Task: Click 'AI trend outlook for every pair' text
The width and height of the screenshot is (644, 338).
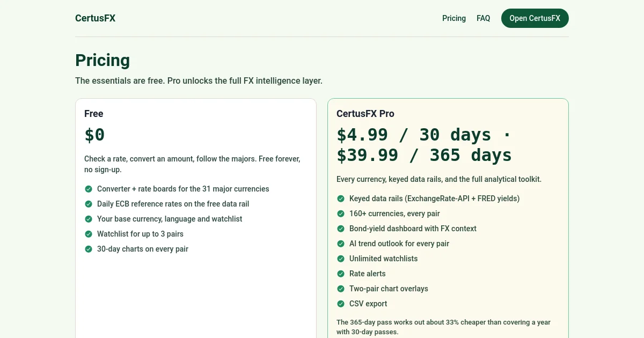Action: click(x=399, y=244)
